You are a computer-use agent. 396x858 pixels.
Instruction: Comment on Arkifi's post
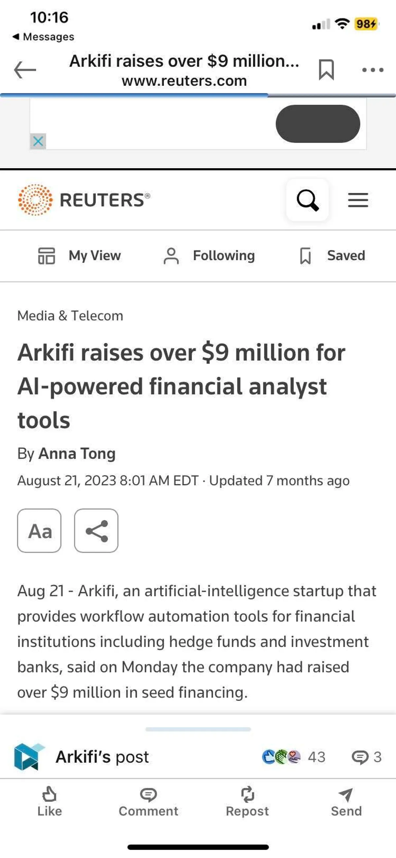click(x=148, y=802)
